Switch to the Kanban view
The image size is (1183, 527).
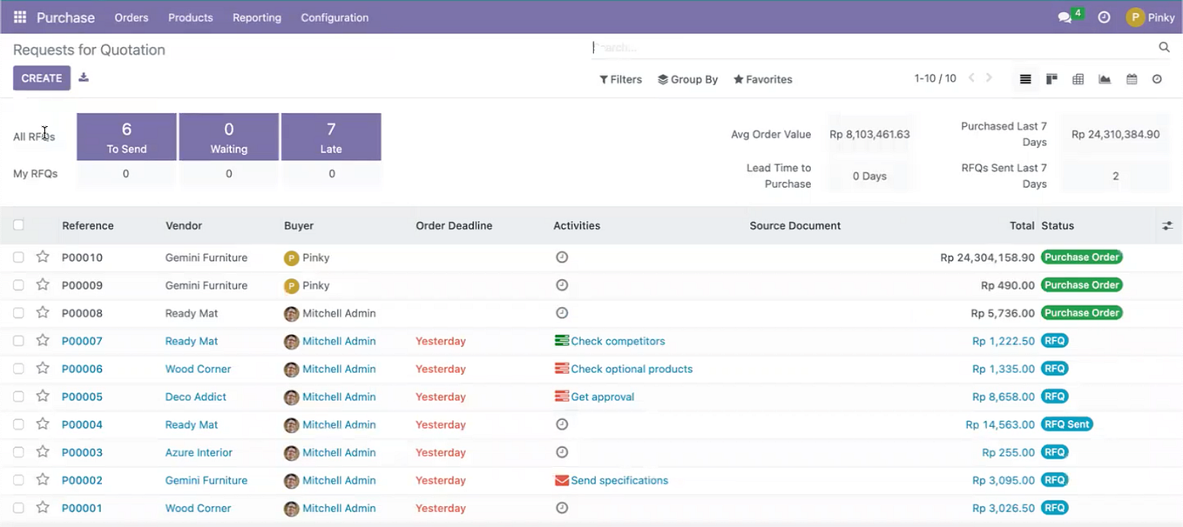click(x=1051, y=79)
